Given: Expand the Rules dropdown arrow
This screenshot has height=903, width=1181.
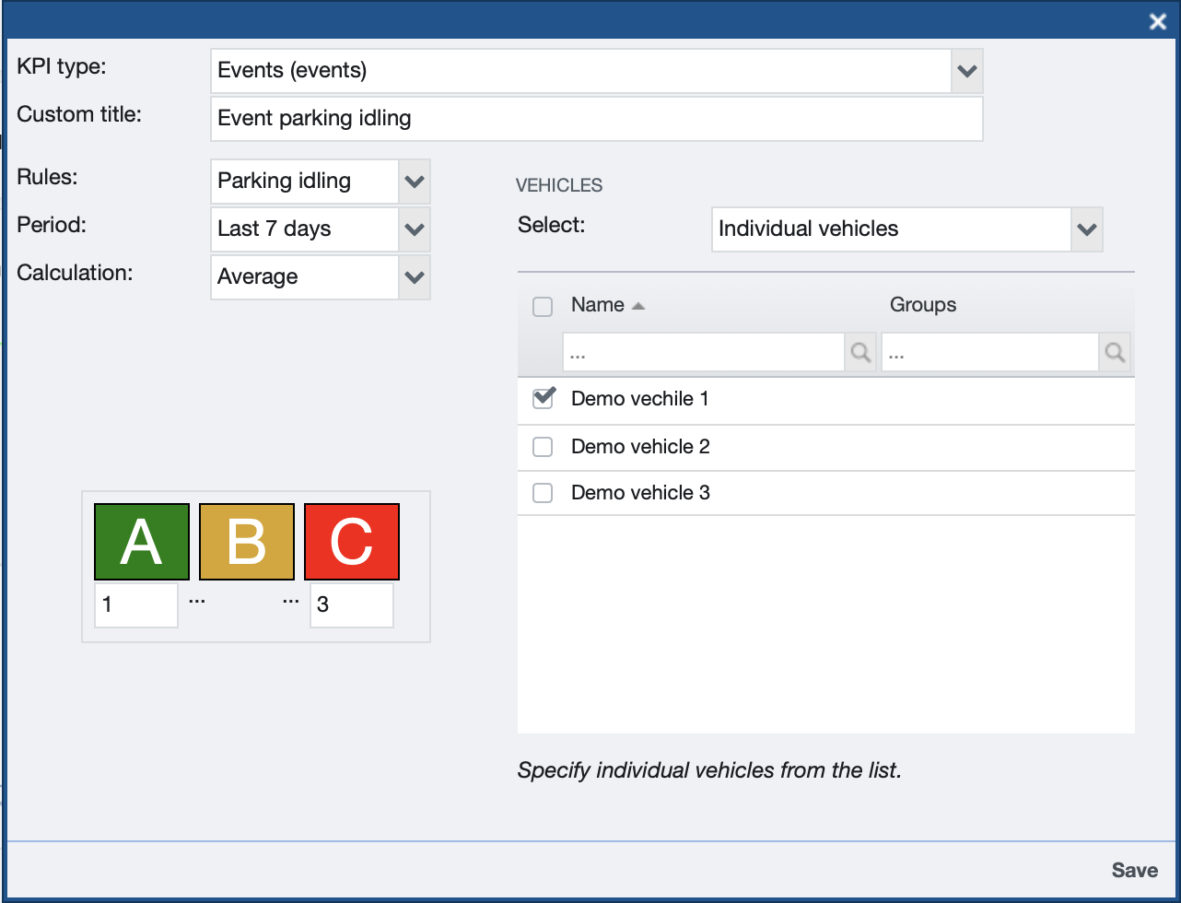Looking at the screenshot, I should [x=415, y=182].
